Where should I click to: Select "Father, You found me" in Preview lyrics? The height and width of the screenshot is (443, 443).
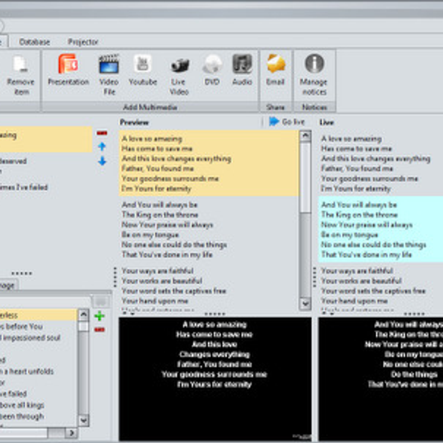158,169
